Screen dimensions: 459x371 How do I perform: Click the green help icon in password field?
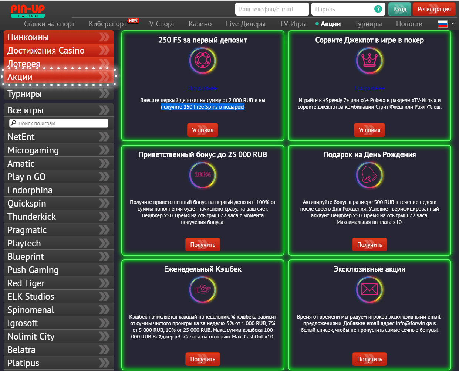click(378, 9)
